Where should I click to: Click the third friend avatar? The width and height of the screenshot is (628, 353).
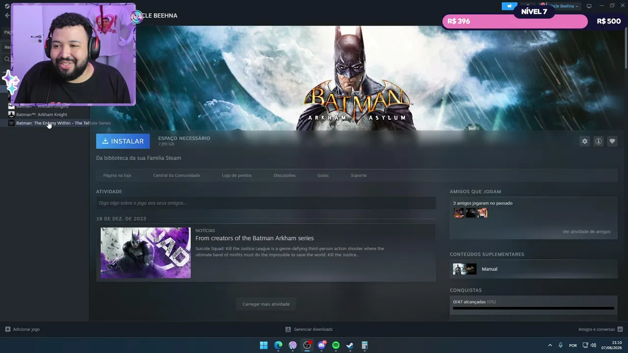[x=482, y=213]
